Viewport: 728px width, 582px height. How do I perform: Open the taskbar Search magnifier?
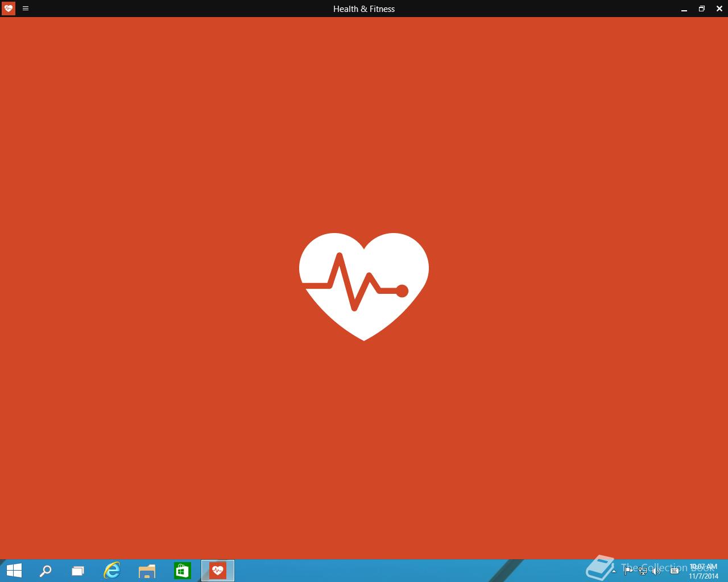coord(45,571)
